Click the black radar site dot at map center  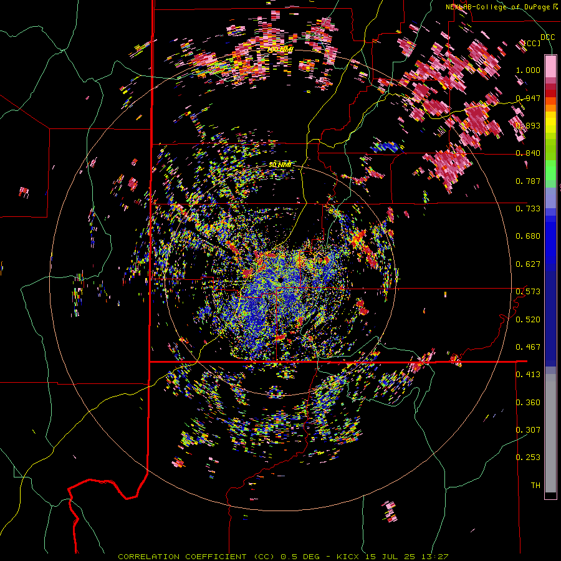(280, 279)
